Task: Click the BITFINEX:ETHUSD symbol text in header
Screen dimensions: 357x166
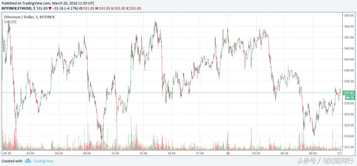Action: tap(17, 8)
